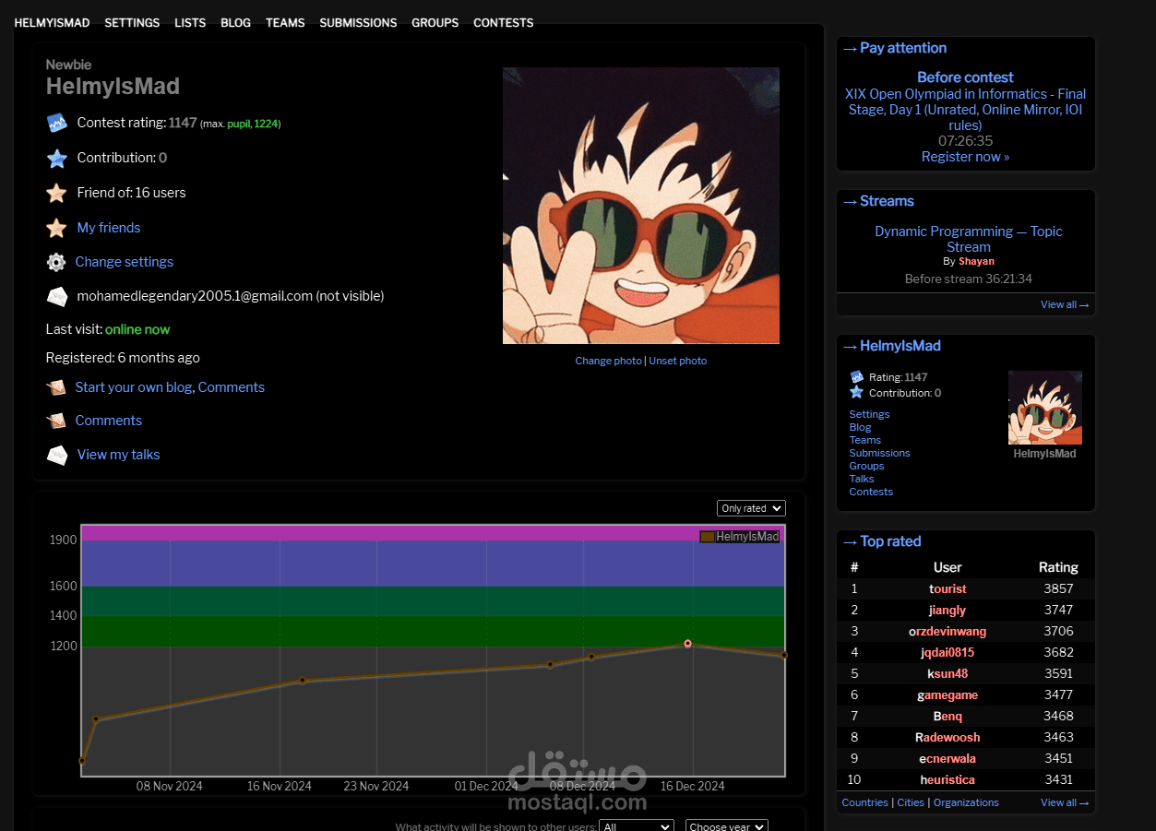Open the XIX Open Olympiad contest link

coord(965,110)
